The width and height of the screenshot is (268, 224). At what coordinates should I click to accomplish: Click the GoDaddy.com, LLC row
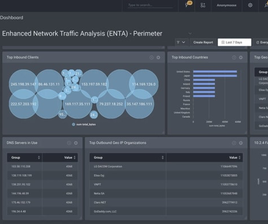[x=166, y=211]
